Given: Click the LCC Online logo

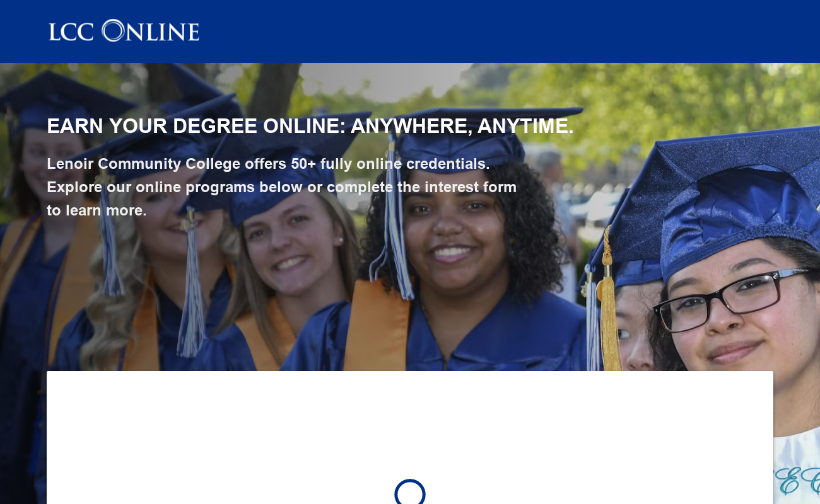Looking at the screenshot, I should [124, 31].
